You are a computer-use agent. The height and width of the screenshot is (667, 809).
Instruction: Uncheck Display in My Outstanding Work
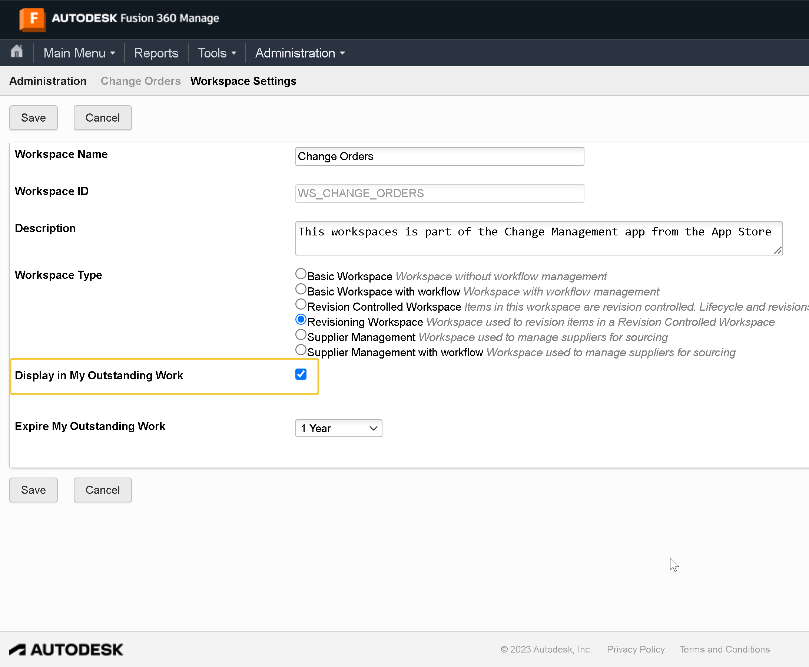[301, 374]
